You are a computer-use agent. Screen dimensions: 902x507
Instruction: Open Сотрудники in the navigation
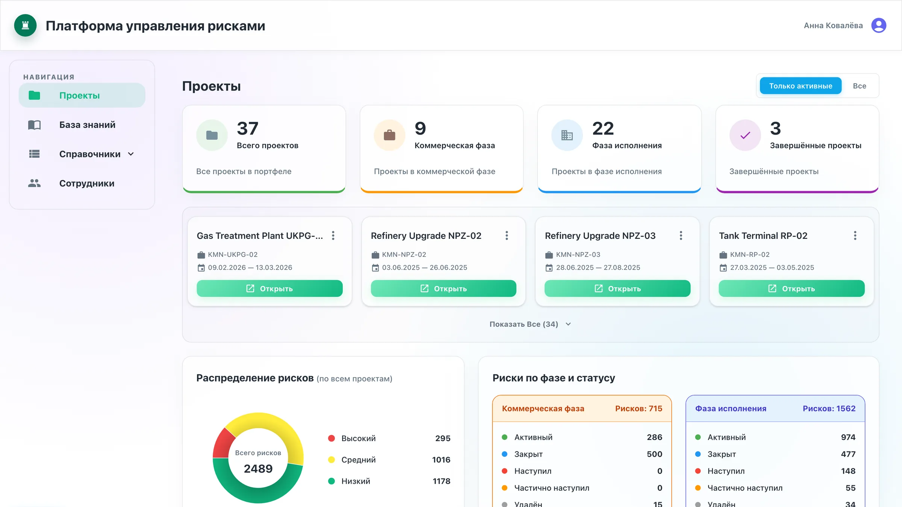tap(82, 183)
